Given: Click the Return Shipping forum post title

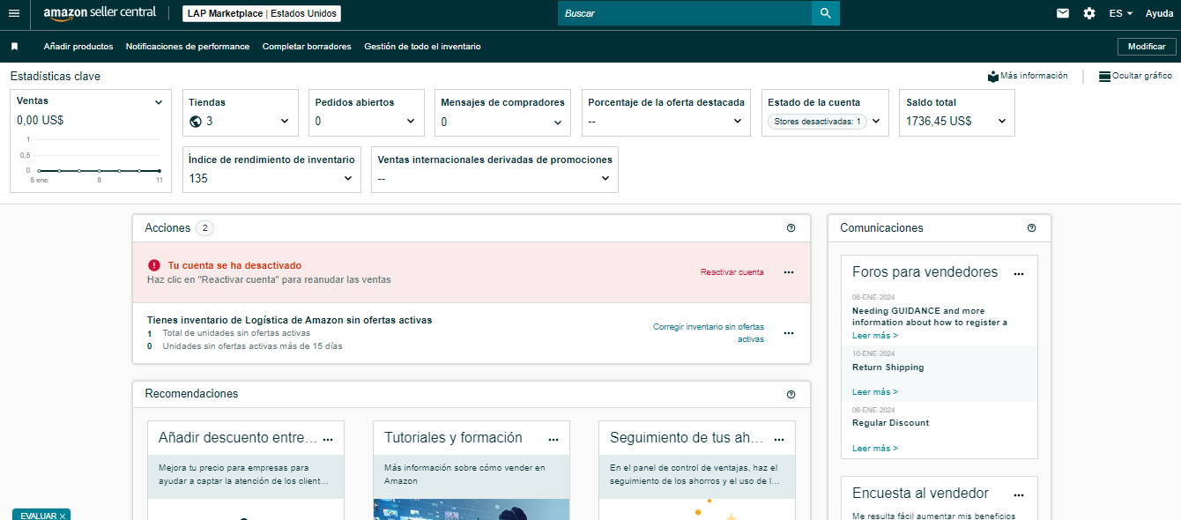Looking at the screenshot, I should (x=888, y=368).
